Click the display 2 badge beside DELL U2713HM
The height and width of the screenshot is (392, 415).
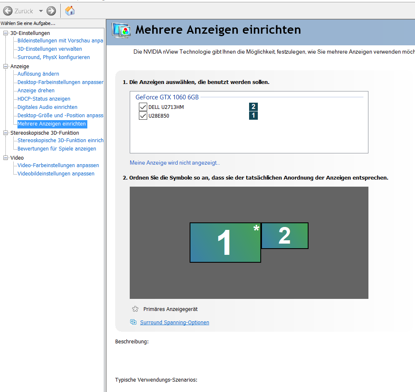pos(253,106)
